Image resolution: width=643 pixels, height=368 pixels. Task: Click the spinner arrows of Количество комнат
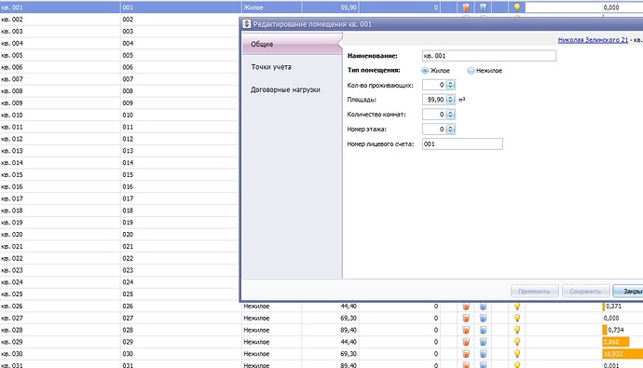[x=451, y=115]
